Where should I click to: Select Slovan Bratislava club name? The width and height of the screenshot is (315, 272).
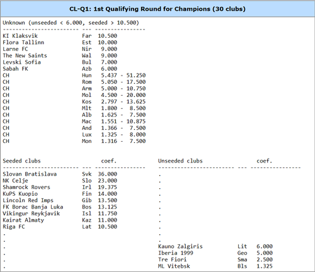[30, 174]
